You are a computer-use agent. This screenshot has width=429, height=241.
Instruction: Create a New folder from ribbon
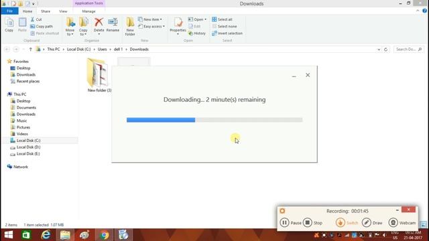(130, 27)
